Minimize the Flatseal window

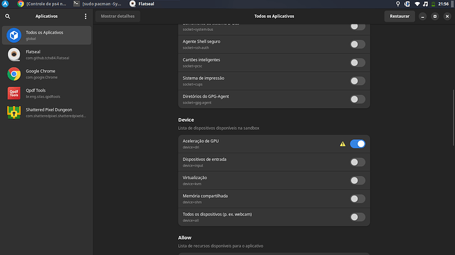pos(423,16)
